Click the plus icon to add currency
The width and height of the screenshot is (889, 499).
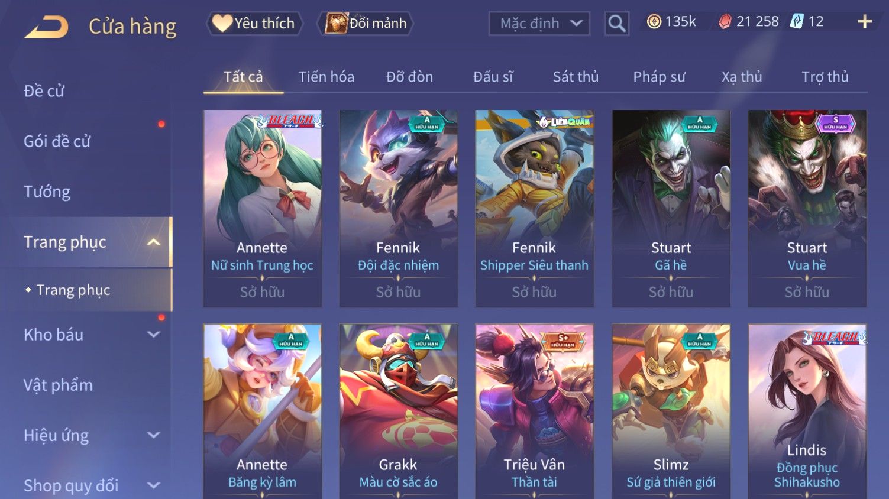(x=865, y=22)
